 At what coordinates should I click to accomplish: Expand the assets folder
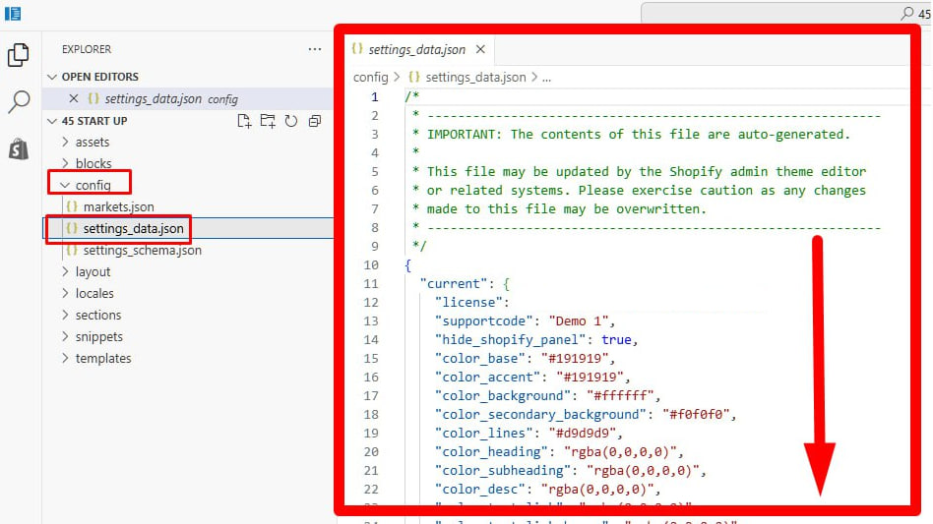click(x=93, y=143)
